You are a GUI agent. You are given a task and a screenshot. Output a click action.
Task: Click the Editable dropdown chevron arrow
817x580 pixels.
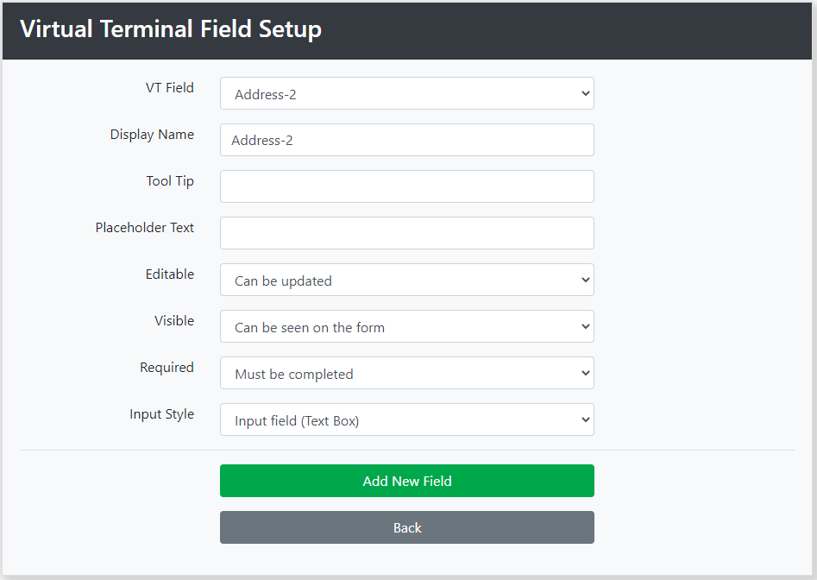(x=586, y=280)
